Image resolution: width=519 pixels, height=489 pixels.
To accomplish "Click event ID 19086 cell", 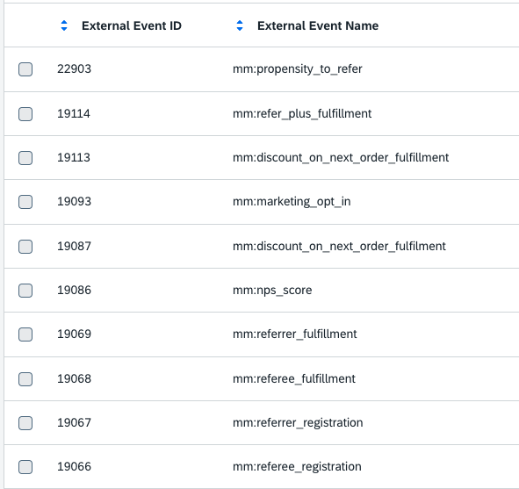I will point(74,291).
